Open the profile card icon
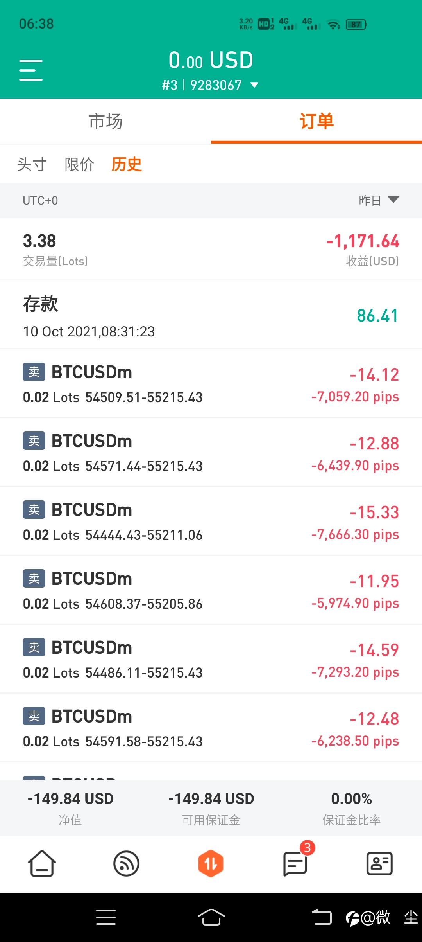The image size is (422, 942). coord(379,863)
